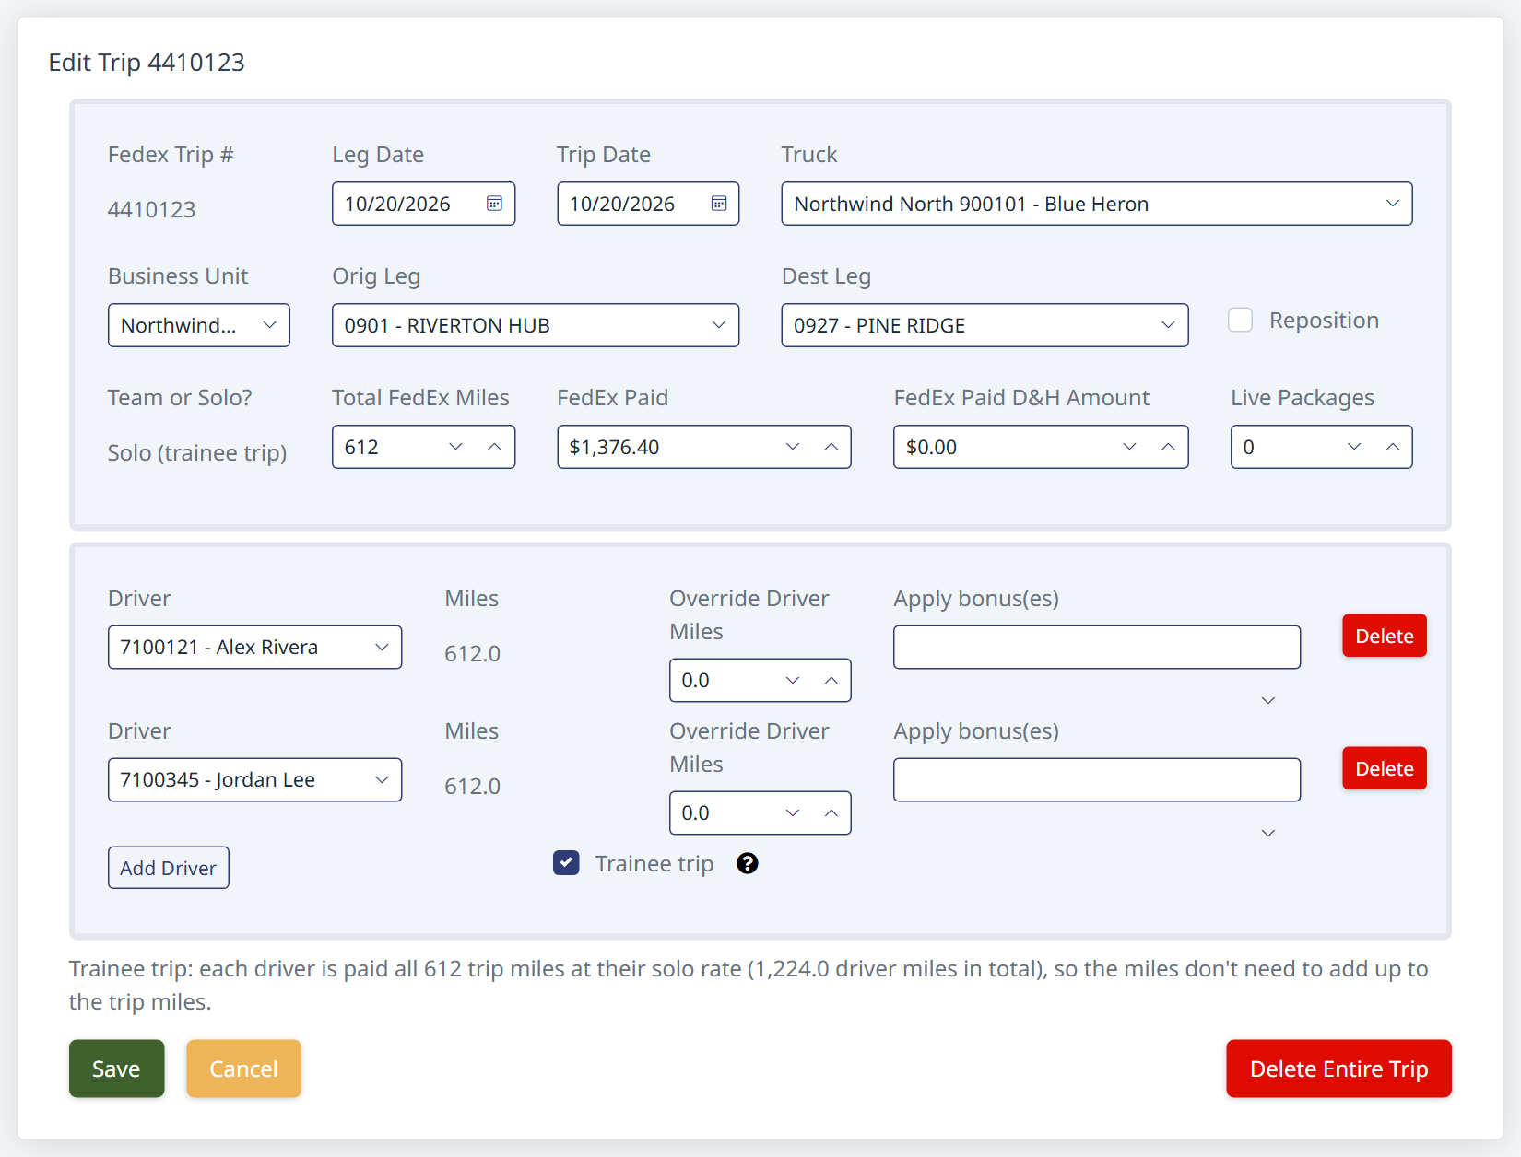This screenshot has height=1157, width=1521.
Task: Click the Trainee trip help question icon
Action: 748,863
